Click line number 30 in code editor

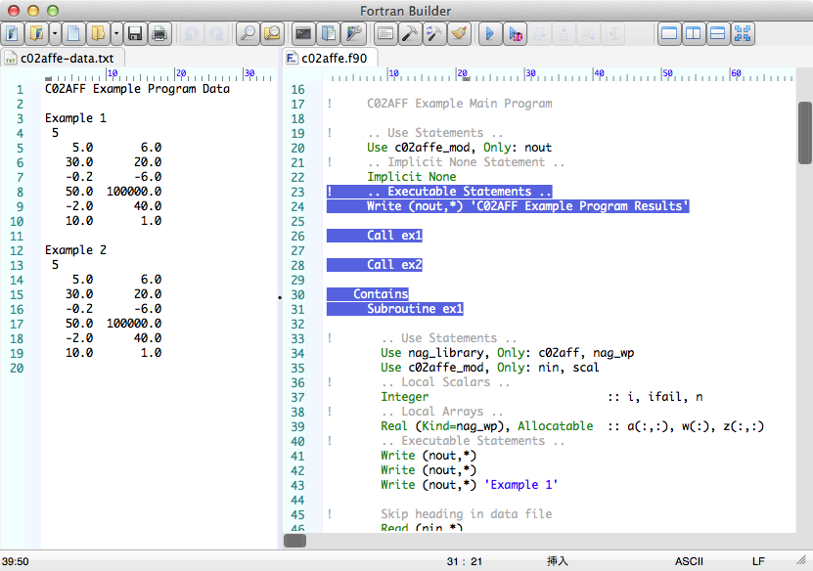[x=297, y=295]
